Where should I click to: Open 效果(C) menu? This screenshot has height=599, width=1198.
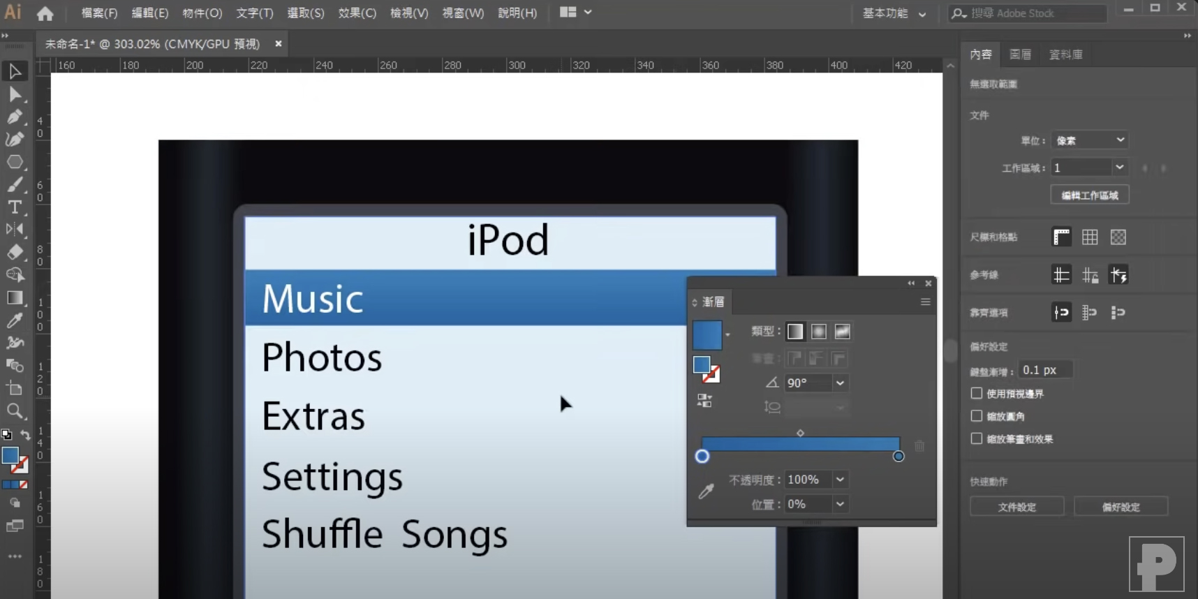pos(357,13)
